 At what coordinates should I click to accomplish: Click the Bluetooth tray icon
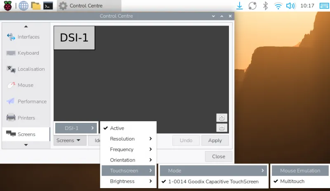266,6
